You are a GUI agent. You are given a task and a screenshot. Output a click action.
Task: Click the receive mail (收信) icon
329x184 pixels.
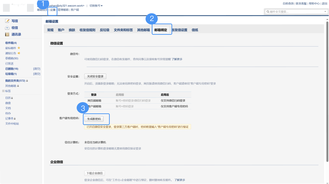click(x=7, y=28)
